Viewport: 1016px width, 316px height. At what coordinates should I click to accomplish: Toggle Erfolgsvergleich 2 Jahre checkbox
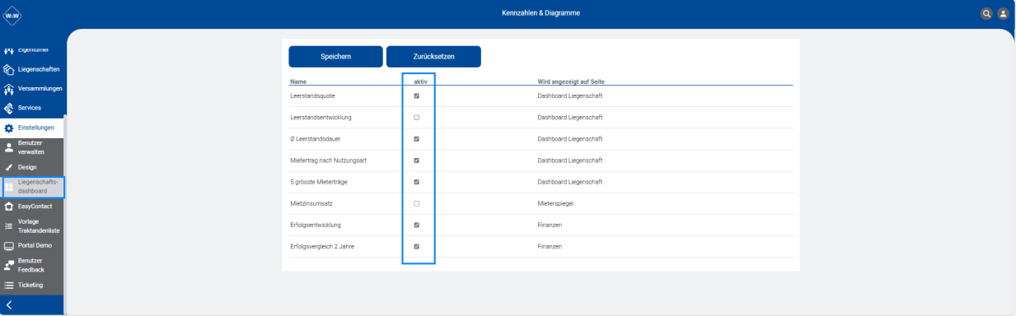pyautogui.click(x=417, y=246)
